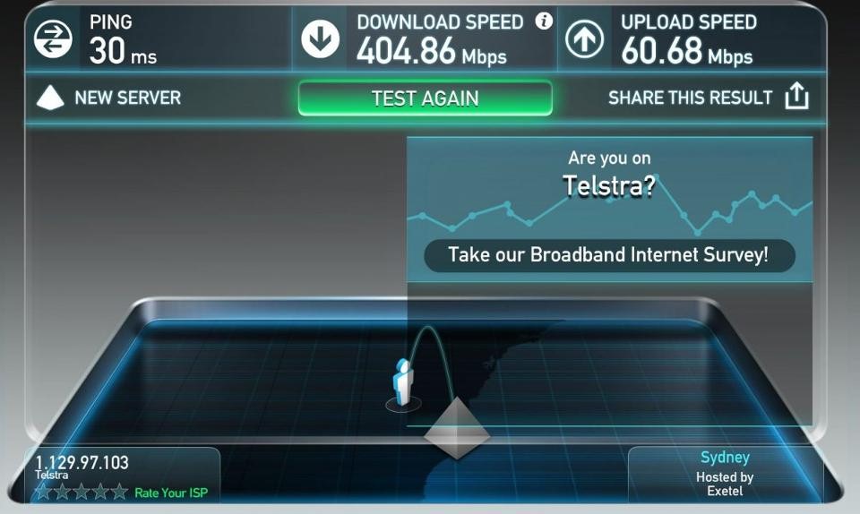
Task: Click the share upload-arrow icon
Action: (796, 97)
